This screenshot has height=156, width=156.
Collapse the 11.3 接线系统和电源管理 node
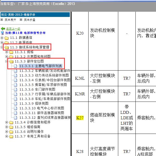click(x=2, y=47)
